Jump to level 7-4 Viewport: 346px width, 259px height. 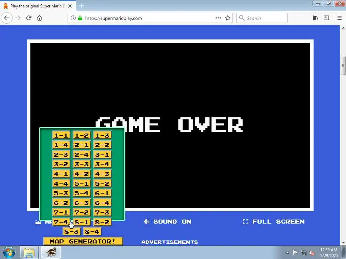tap(61, 222)
